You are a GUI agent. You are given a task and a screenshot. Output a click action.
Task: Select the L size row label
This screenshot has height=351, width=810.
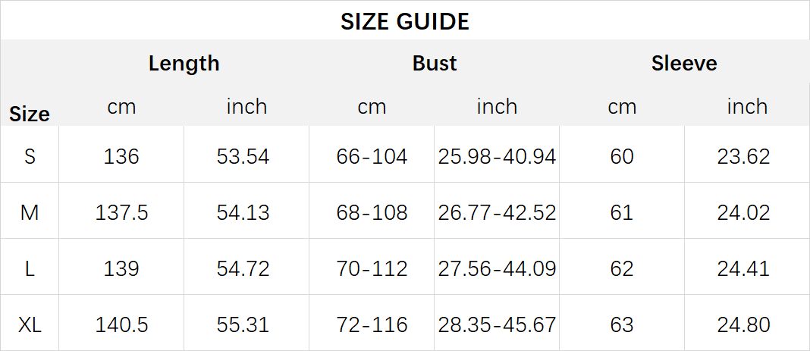click(30, 269)
